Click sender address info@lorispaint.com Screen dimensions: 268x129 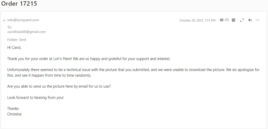23,20
